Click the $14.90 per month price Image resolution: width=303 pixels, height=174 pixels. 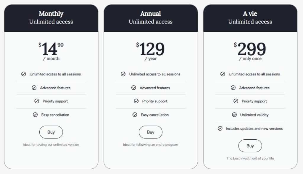[x=51, y=49]
